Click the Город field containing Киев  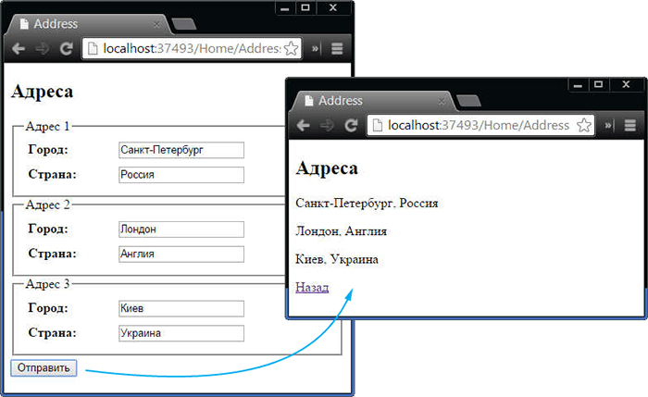tap(181, 308)
